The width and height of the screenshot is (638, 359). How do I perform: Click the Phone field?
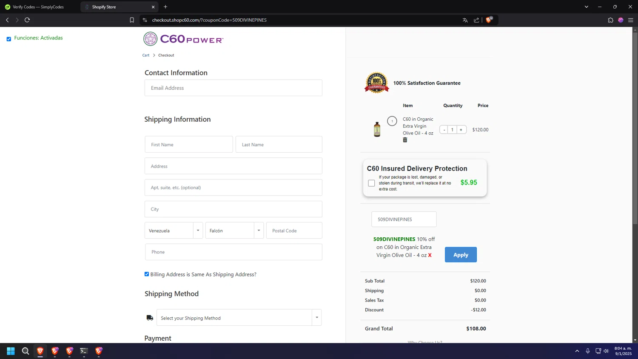233,252
